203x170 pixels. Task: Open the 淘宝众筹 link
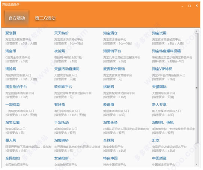12,122
